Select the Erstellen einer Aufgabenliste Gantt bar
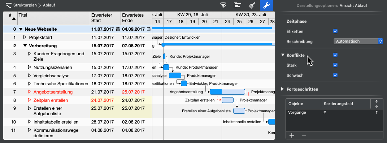 point(239,111)
